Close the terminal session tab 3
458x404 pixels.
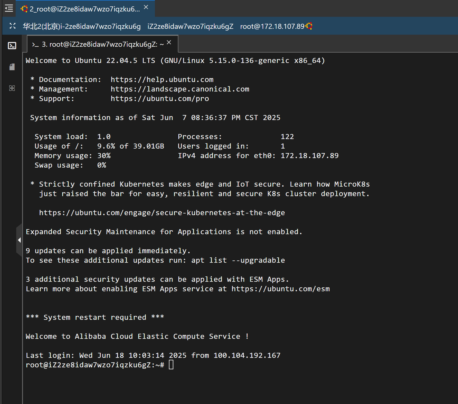tap(169, 42)
